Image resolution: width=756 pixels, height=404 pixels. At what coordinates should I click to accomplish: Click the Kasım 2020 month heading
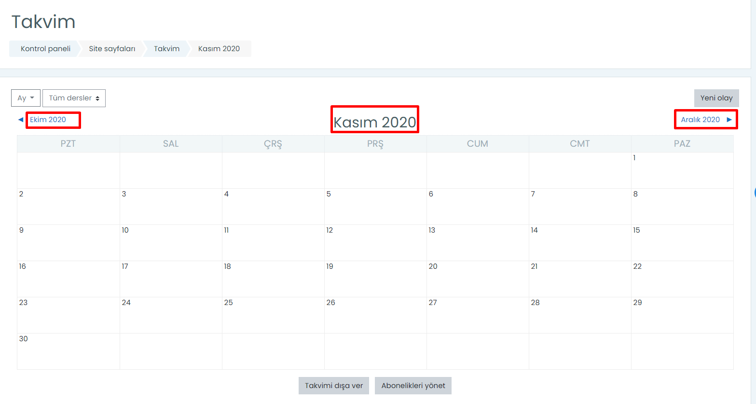[374, 122]
